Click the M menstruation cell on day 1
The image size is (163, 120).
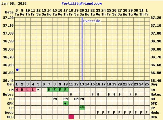(x=17, y=90)
